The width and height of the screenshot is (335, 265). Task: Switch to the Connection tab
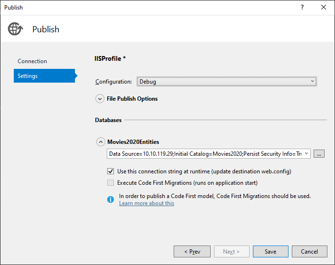pyautogui.click(x=32, y=61)
